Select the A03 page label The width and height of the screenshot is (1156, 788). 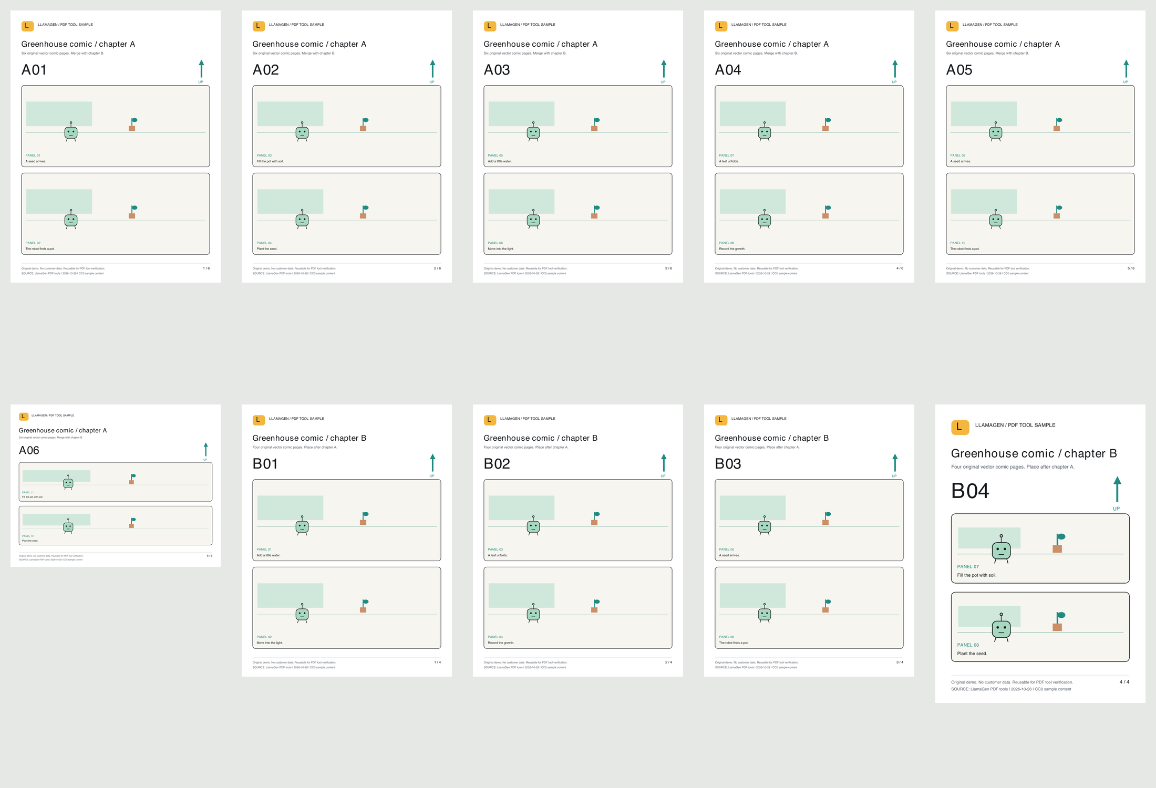(x=497, y=70)
